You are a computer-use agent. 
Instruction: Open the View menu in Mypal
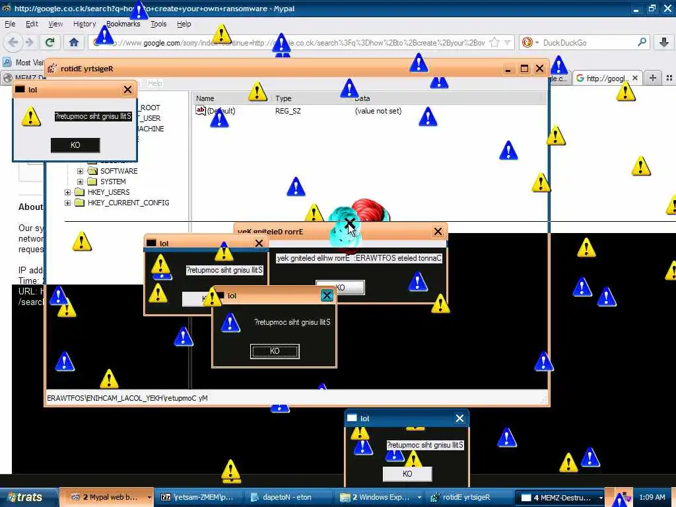point(55,24)
